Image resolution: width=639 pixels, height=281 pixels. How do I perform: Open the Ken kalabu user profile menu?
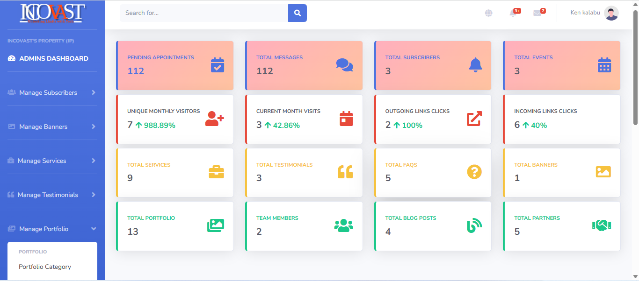click(594, 13)
